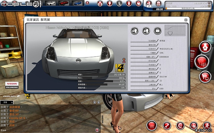The height and width of the screenshot is (133, 214).
Task: Click the '雙倍 RP' chat message text
Action: 14,111
